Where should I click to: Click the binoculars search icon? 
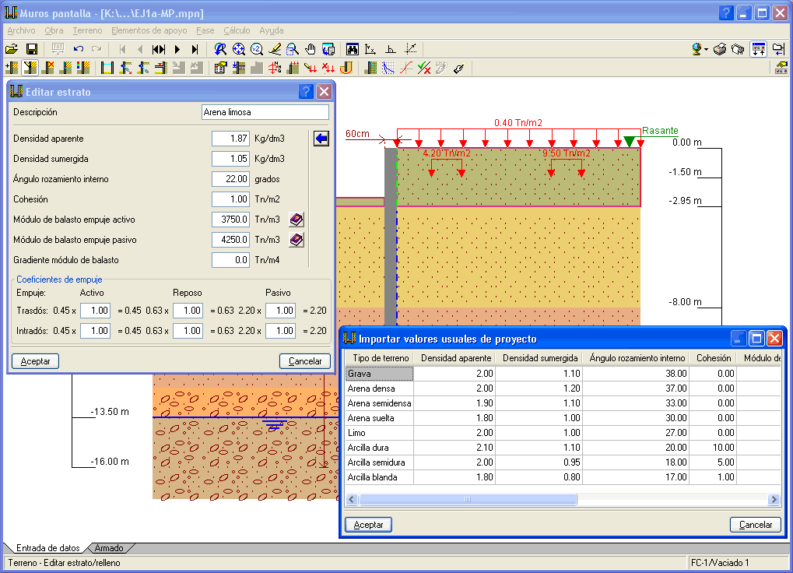click(353, 49)
